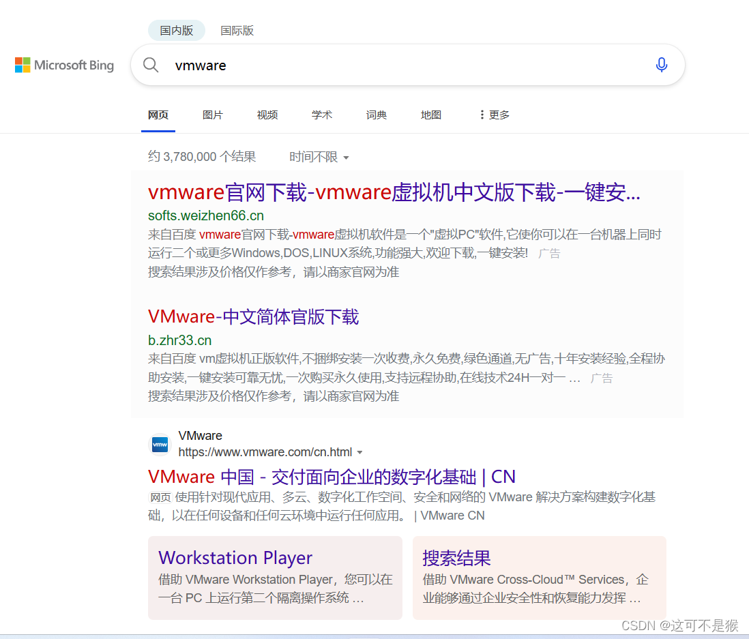Screen dimensions: 749x639
Task: Switch to 国内版 search mode
Action: [176, 31]
